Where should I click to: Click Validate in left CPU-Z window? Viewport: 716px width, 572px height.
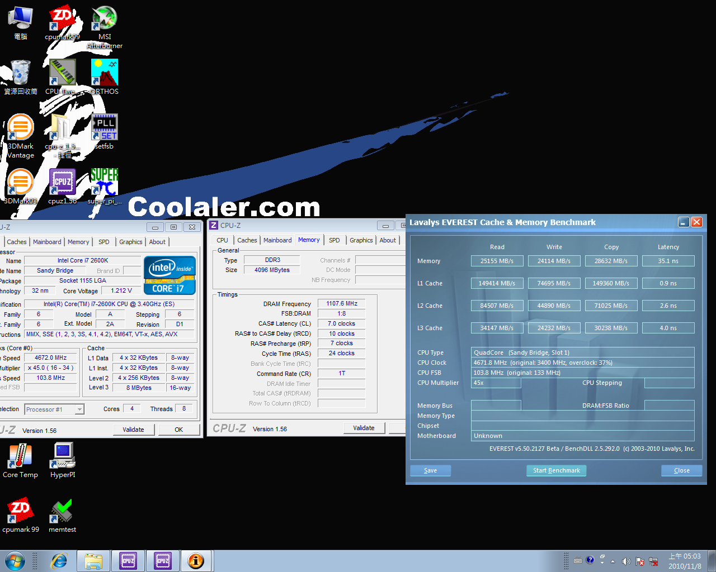click(x=133, y=430)
